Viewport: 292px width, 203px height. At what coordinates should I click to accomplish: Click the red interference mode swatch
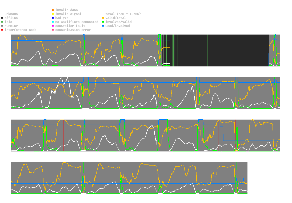tap(2, 30)
